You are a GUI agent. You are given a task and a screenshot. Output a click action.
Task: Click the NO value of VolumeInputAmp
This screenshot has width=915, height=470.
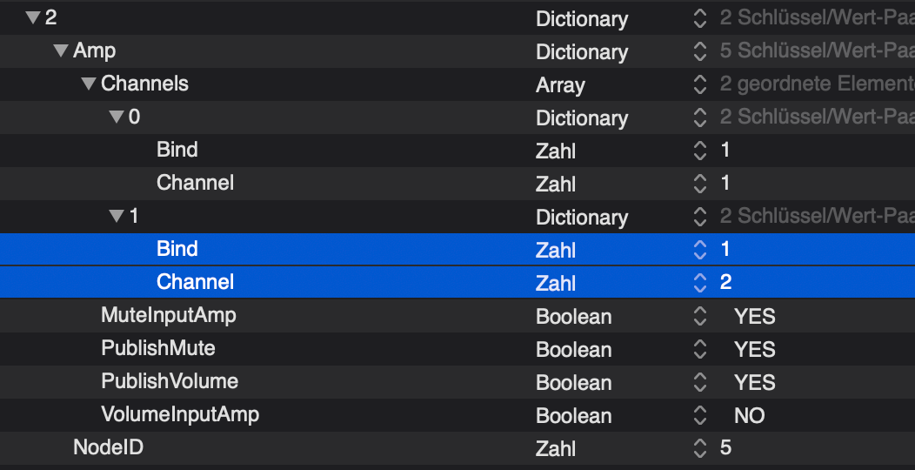tap(749, 416)
